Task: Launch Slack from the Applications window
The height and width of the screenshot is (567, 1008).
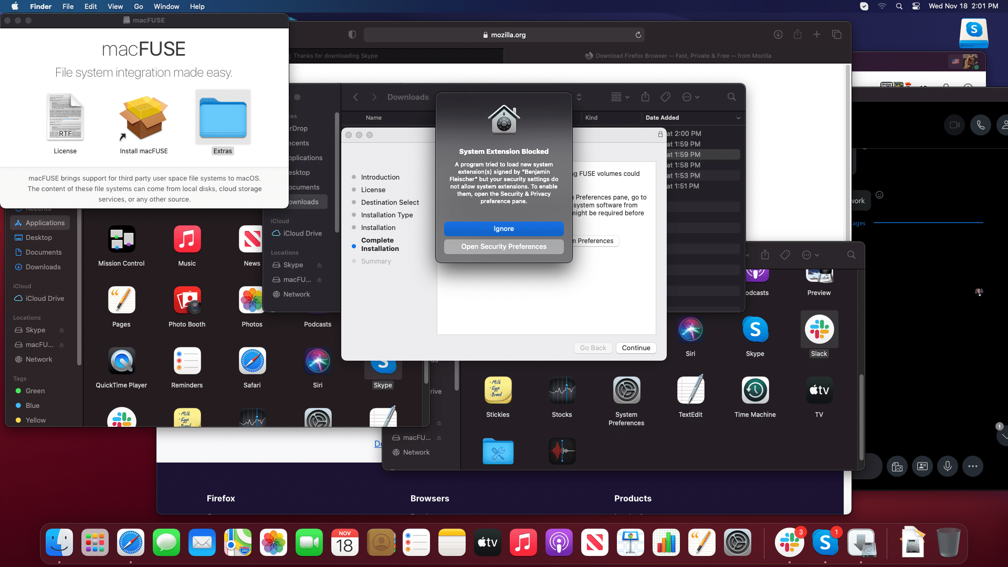Action: (818, 330)
